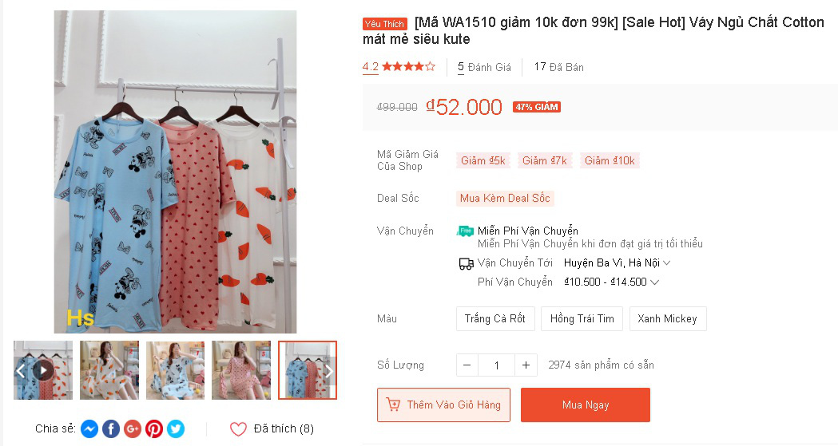The height and width of the screenshot is (446, 838).
Task: Share product on Pinterest
Action: pos(154,429)
